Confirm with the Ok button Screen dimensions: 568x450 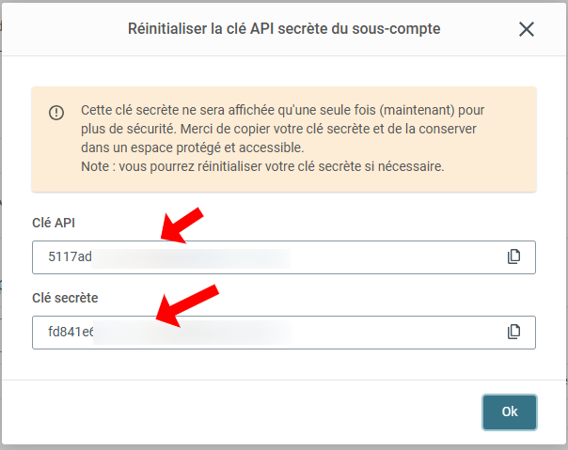point(510,411)
